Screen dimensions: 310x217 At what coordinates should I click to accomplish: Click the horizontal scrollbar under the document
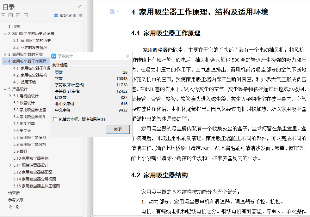tap(196, 216)
